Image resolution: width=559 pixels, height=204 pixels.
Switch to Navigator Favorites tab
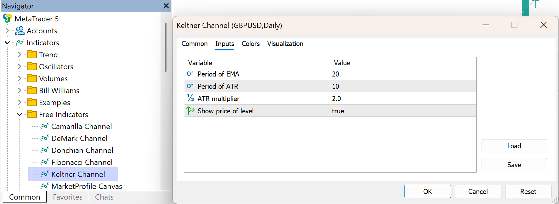coord(68,197)
